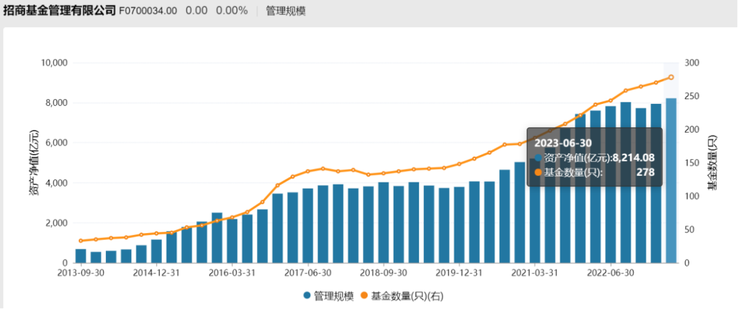Select the orange marker at 278 funds
This screenshot has width=738, height=309.
click(671, 77)
